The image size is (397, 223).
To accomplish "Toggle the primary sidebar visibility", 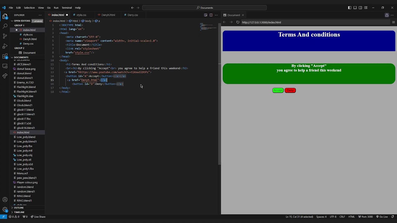I will pyautogui.click(x=350, y=8).
